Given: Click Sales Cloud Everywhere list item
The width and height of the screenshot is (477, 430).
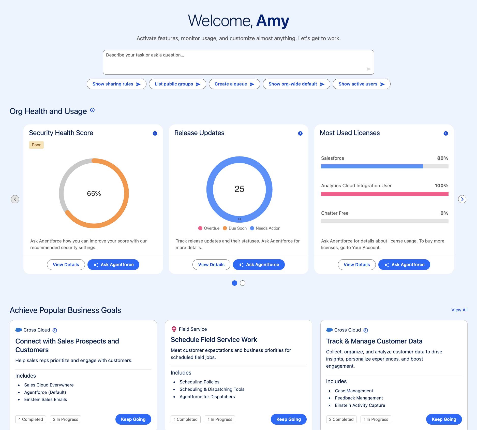Looking at the screenshot, I should 49,385.
